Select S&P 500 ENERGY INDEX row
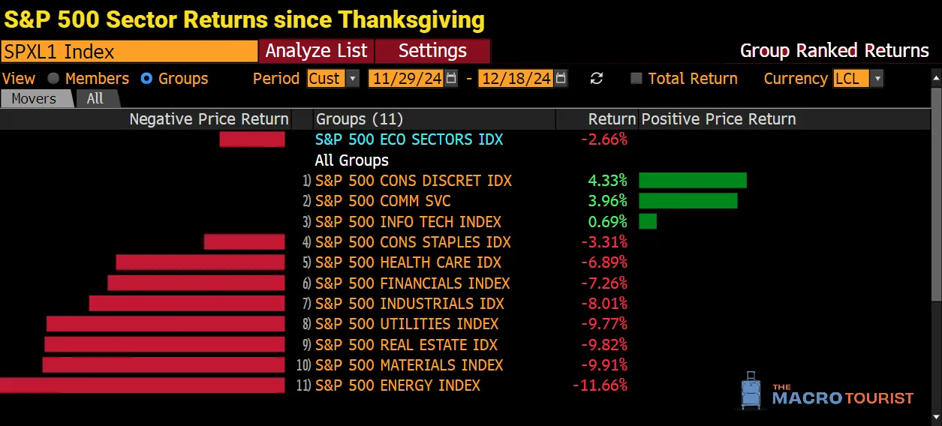Screen dimensions: 942x426 398,385
